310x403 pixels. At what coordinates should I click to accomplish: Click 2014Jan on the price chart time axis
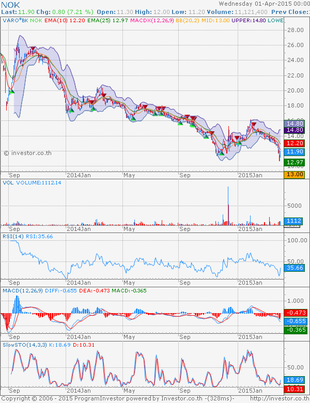pyautogui.click(x=79, y=175)
